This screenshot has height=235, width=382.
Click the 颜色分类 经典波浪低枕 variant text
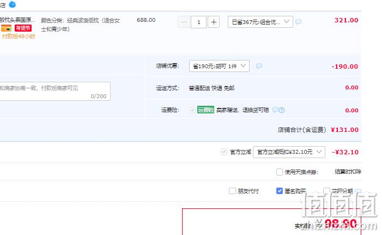pos(81,25)
